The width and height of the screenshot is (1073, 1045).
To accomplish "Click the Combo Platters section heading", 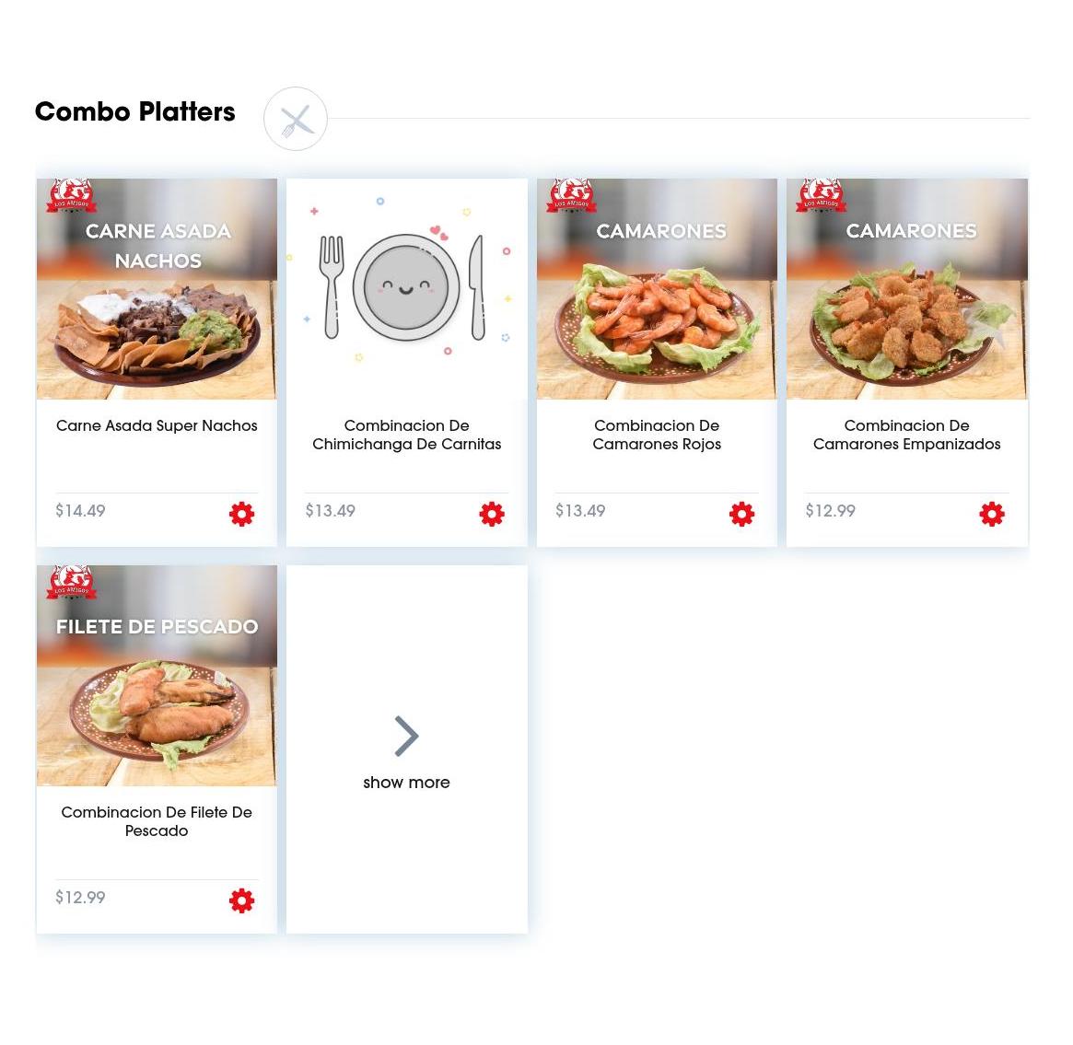I will [x=134, y=111].
